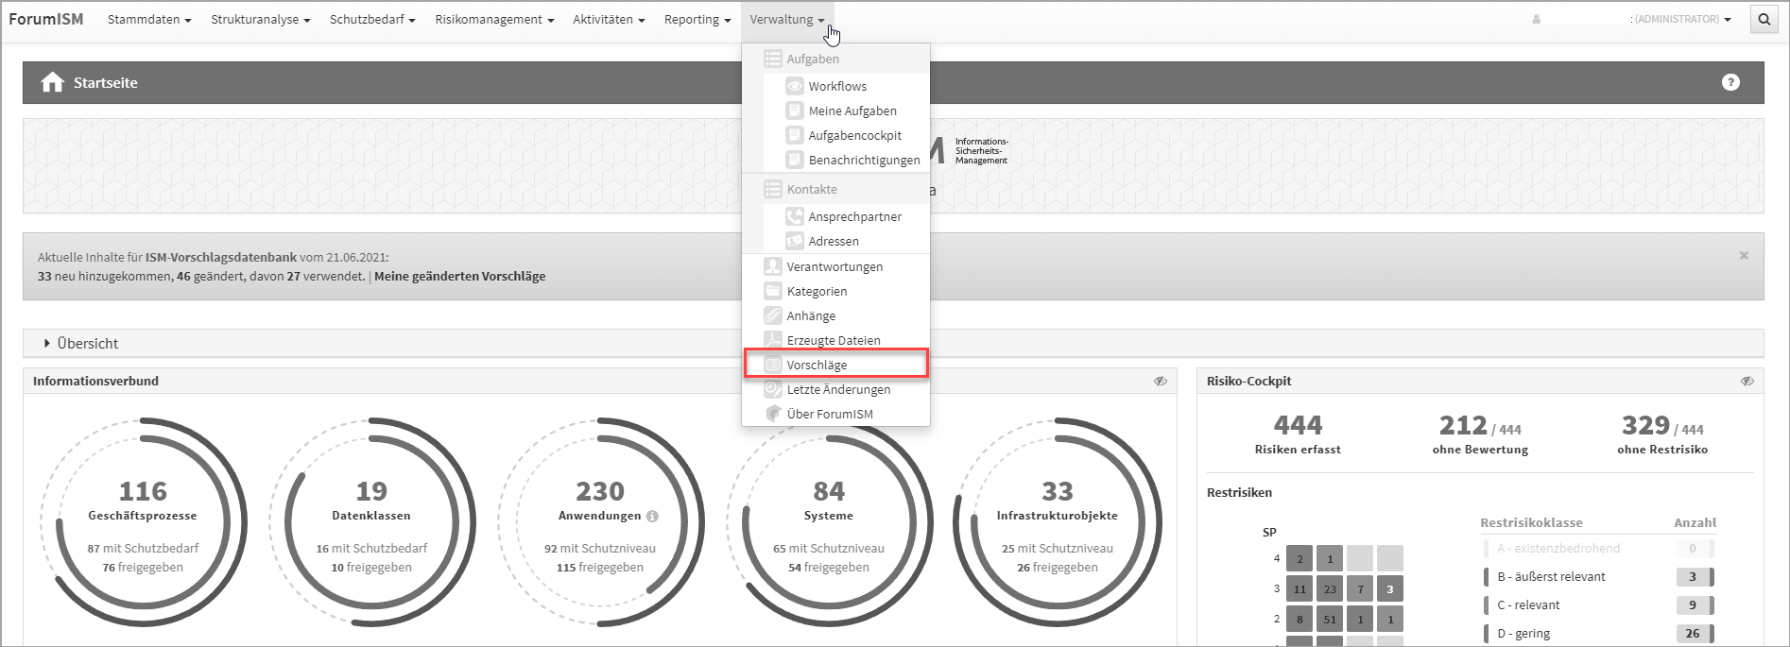Click the Geschäftsprozesse circular chart
Screen dimensions: 1790x647
[144, 522]
